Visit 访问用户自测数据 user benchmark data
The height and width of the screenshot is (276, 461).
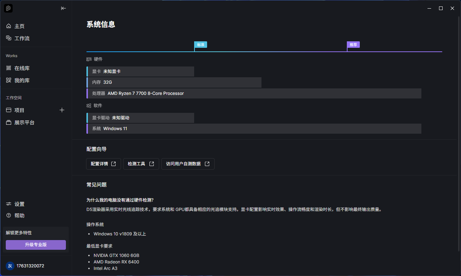click(188, 164)
